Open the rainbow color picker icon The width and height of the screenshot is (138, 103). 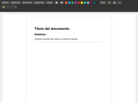point(109,3)
